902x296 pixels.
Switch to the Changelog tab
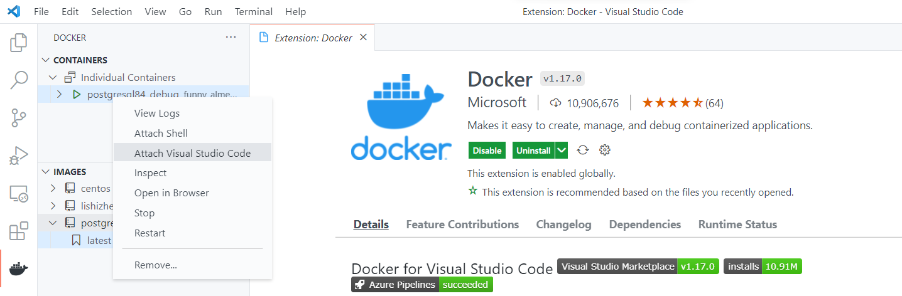563,225
